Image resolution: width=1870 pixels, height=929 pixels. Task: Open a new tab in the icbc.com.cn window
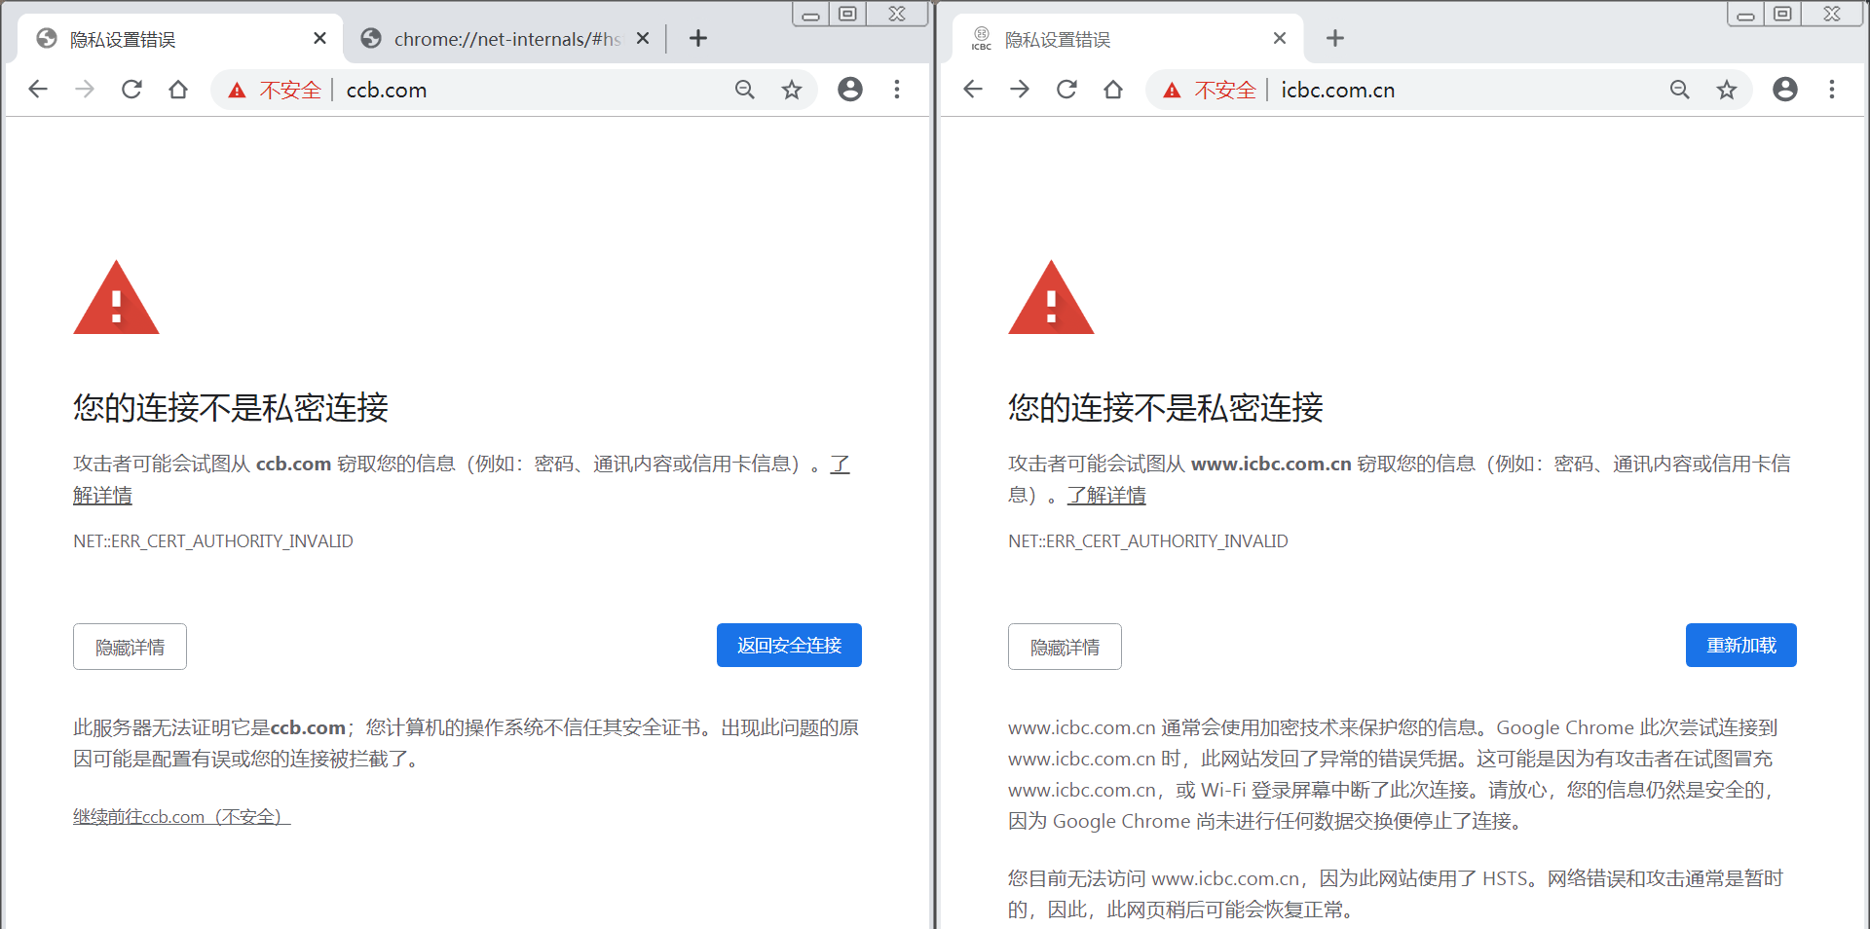click(1335, 38)
